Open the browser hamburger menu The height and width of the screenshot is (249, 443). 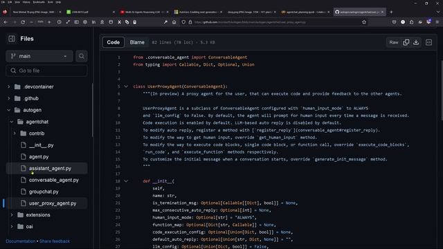click(x=437, y=22)
